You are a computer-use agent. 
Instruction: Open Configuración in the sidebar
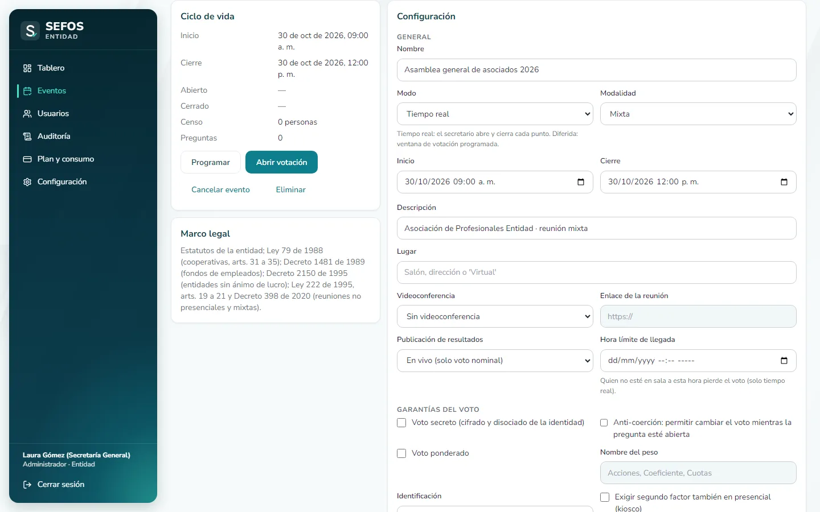click(x=83, y=182)
